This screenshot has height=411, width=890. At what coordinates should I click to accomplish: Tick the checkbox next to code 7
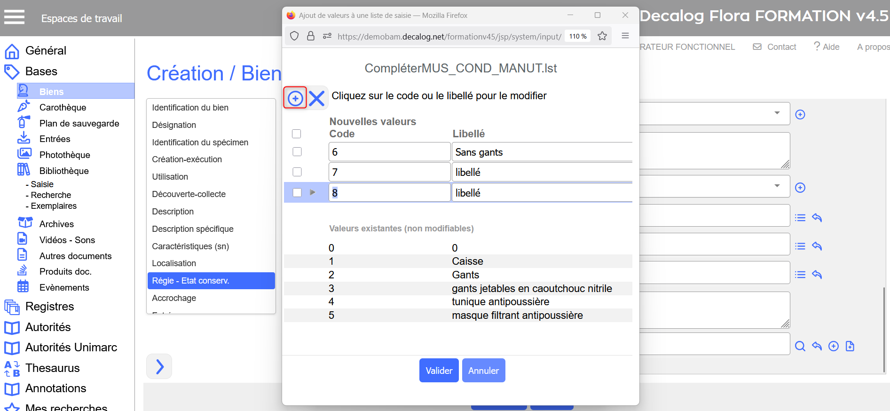tap(297, 172)
